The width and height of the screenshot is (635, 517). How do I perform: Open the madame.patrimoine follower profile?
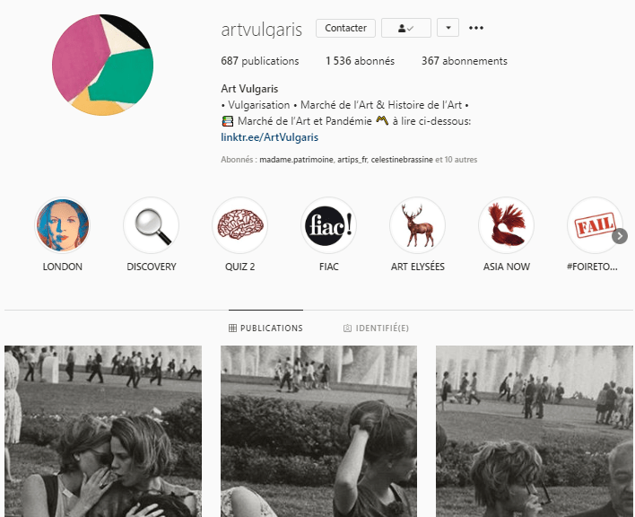pos(296,160)
